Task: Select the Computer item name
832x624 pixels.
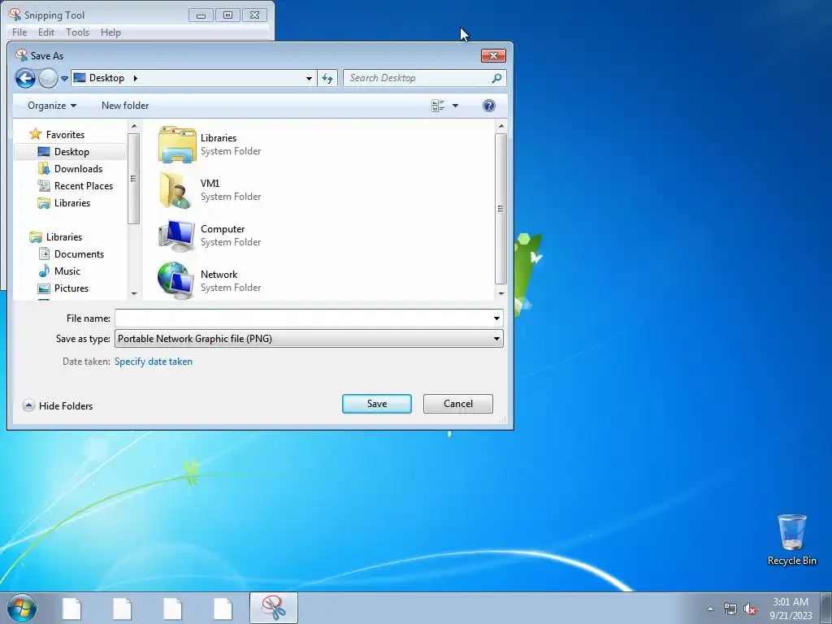Action: [x=223, y=229]
